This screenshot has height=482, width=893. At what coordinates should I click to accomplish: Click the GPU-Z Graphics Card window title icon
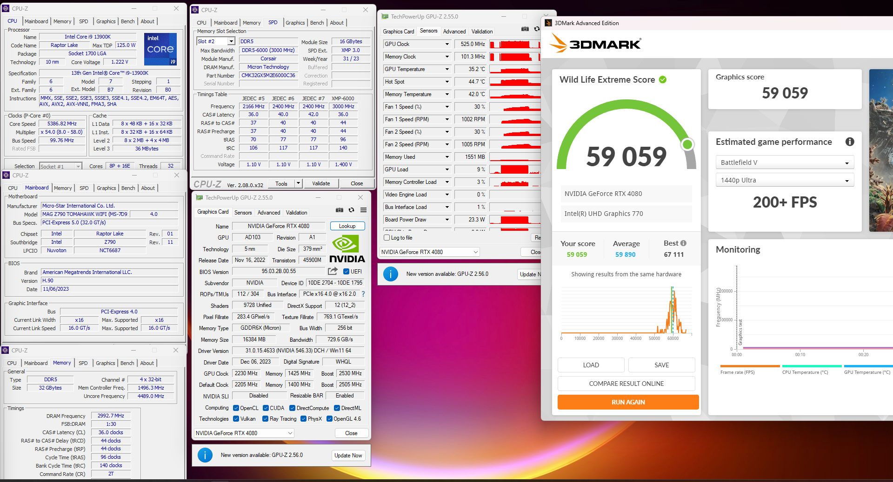[x=200, y=197]
